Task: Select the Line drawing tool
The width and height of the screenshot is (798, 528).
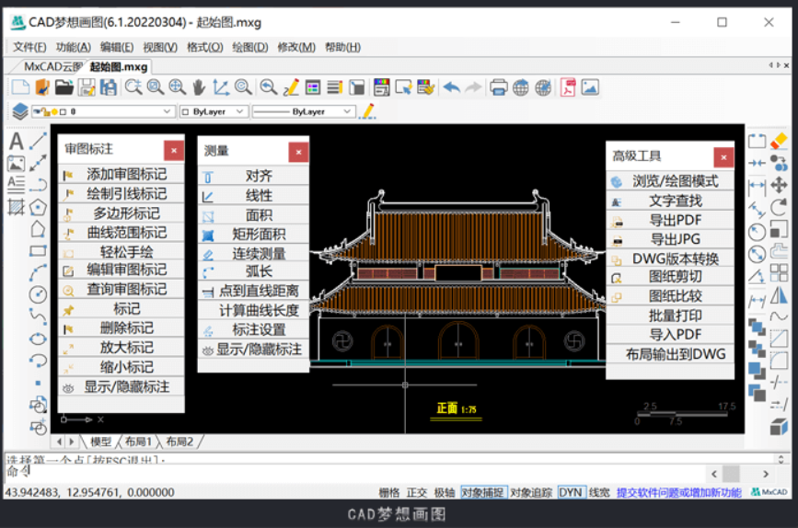Action: pyautogui.click(x=38, y=141)
